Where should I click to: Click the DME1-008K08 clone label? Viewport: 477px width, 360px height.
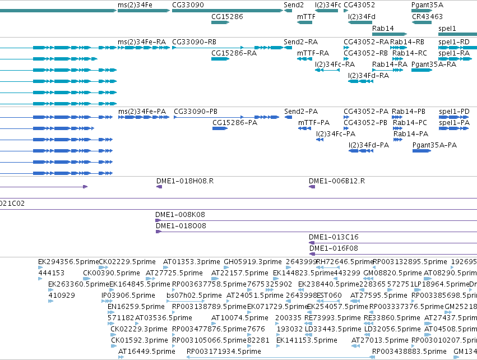180,215
